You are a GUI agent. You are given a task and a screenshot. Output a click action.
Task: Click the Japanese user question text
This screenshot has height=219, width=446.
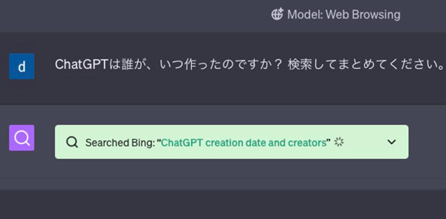pos(249,65)
